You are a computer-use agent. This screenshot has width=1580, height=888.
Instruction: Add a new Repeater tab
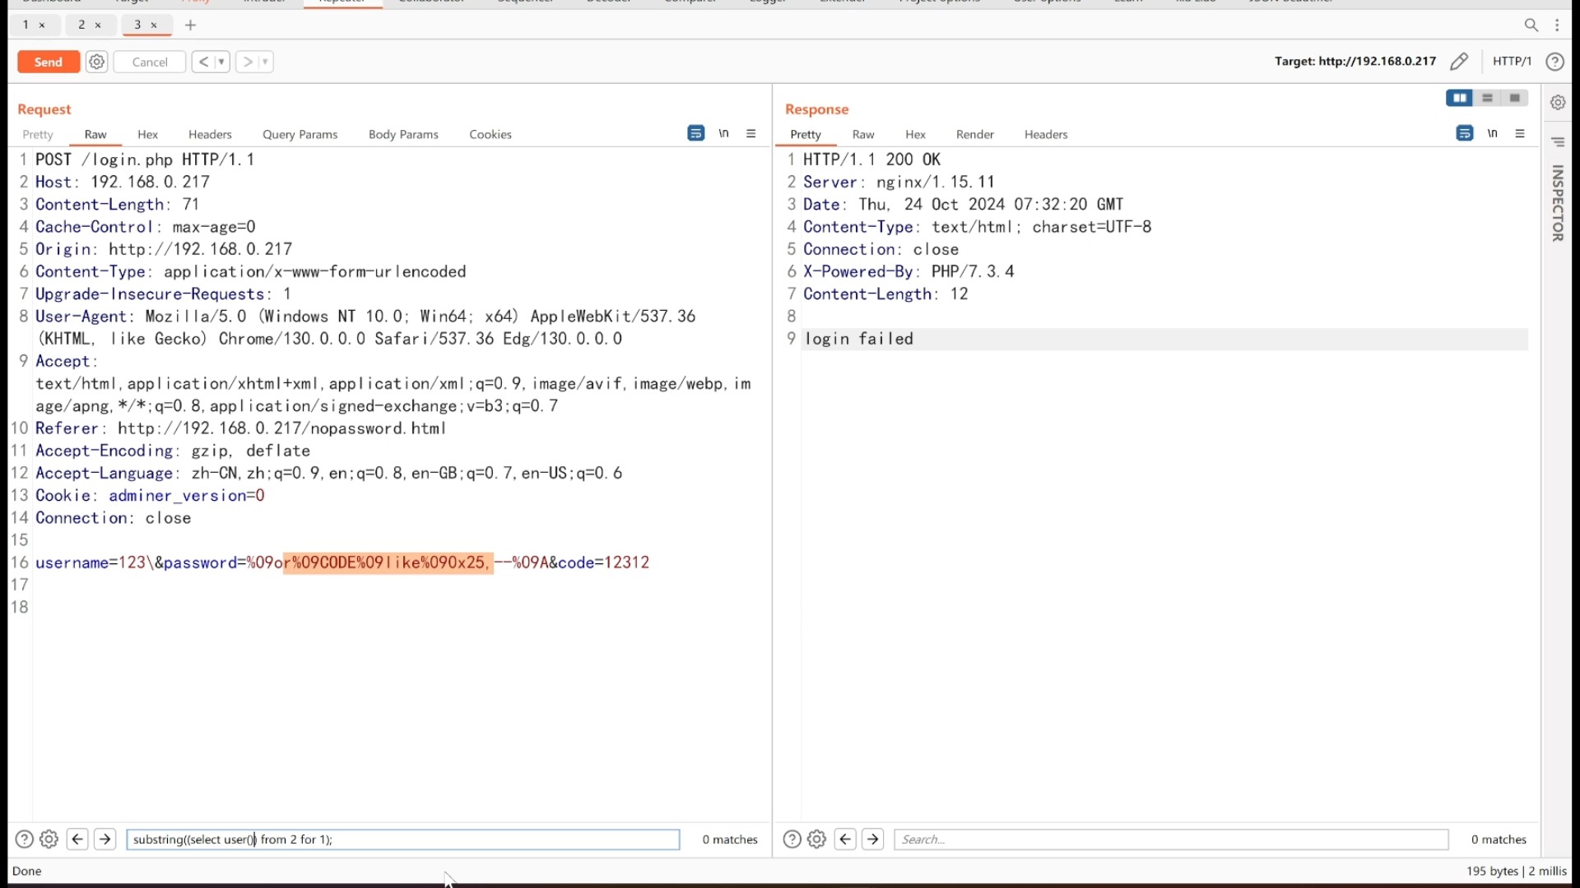190,25
